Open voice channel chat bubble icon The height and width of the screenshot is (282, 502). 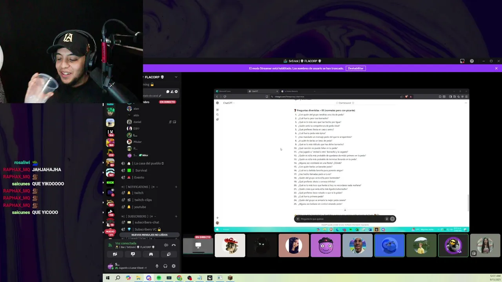pos(167,92)
